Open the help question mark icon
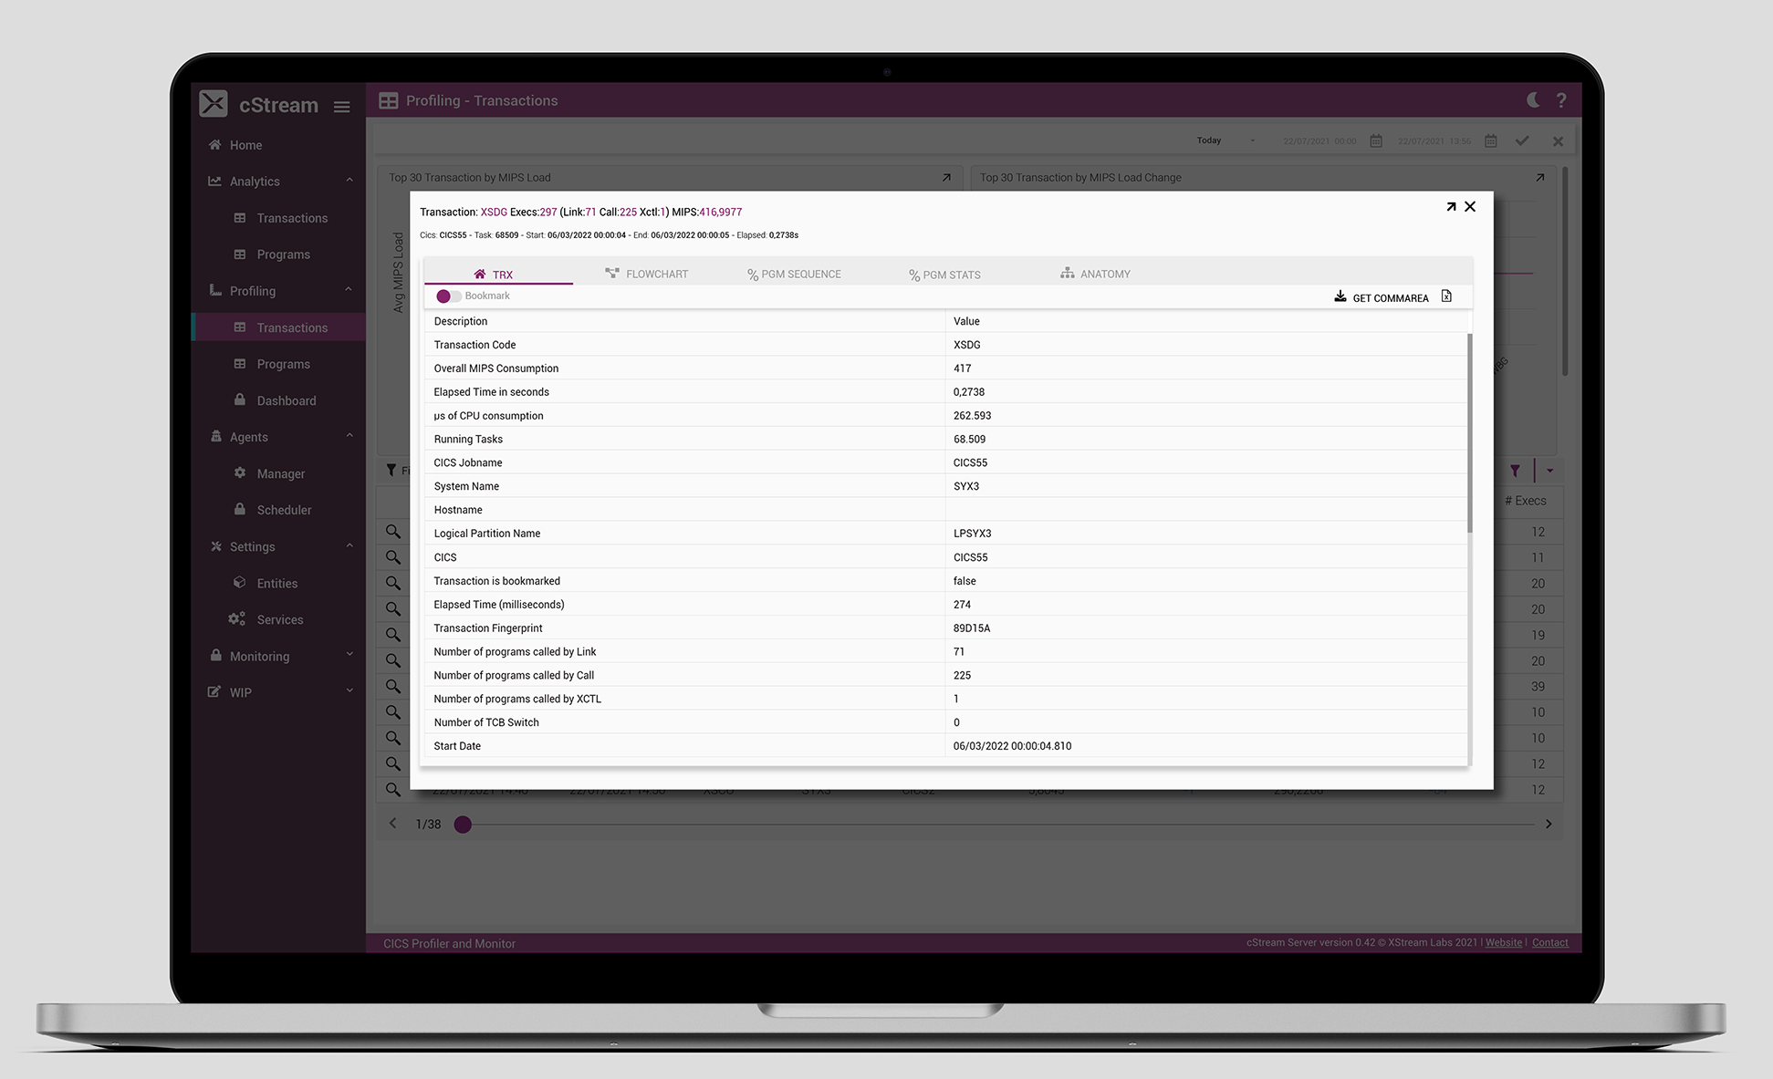The width and height of the screenshot is (1773, 1079). [x=1561, y=100]
